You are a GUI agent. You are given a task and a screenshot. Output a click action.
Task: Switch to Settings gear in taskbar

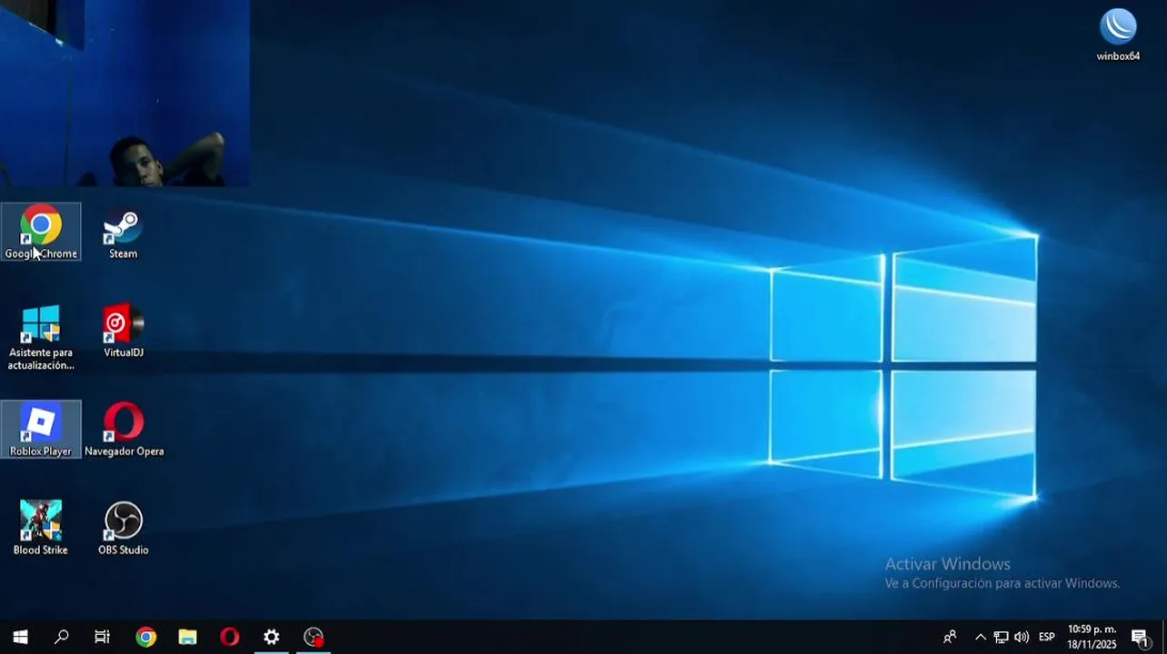pos(271,637)
